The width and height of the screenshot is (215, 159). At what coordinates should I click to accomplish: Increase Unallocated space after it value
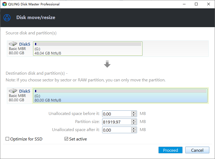134,128
